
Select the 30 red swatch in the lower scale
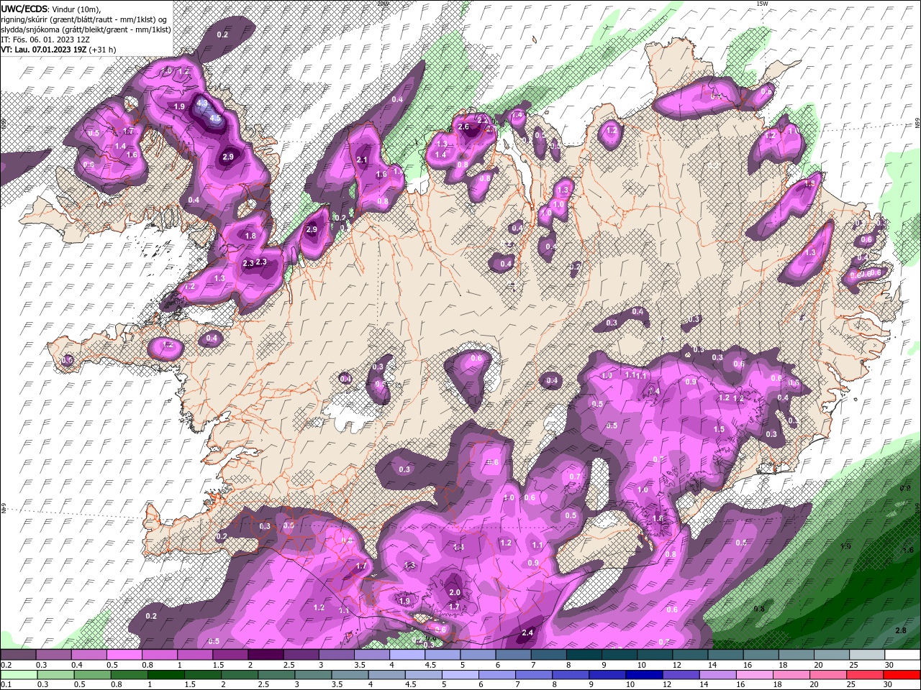pos(902,676)
